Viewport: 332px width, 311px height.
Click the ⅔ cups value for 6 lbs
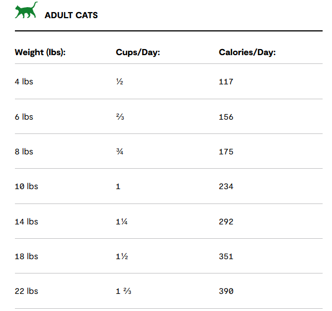point(120,117)
